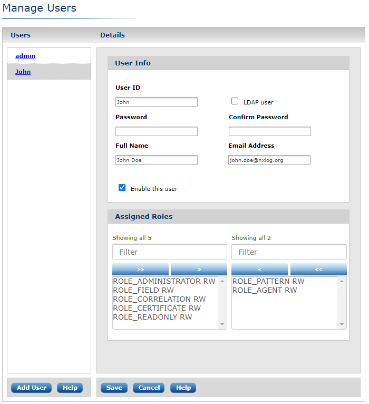This screenshot has width=369, height=404.
Task: Uncheck the Enable this user checkbox
Action: pos(122,188)
